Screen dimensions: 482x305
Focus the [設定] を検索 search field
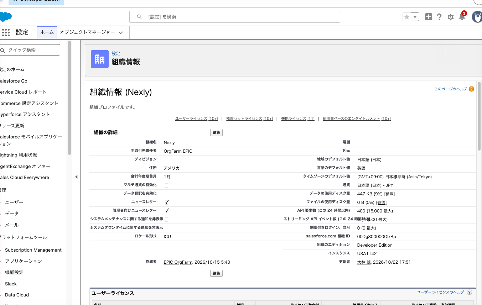click(x=234, y=17)
